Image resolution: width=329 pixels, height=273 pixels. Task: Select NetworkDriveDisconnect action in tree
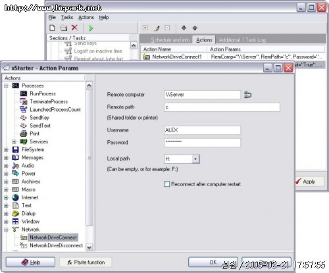click(56, 245)
